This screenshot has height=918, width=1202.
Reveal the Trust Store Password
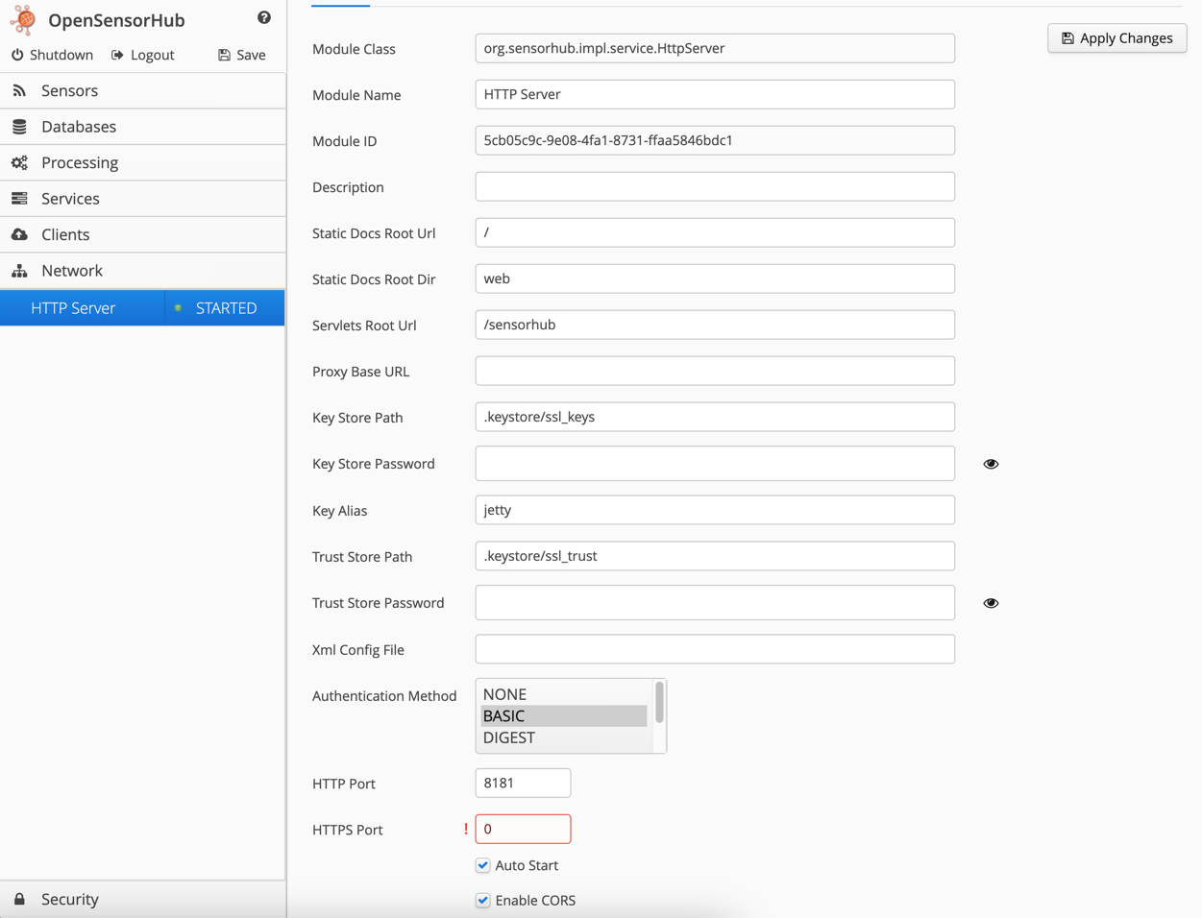click(x=991, y=603)
